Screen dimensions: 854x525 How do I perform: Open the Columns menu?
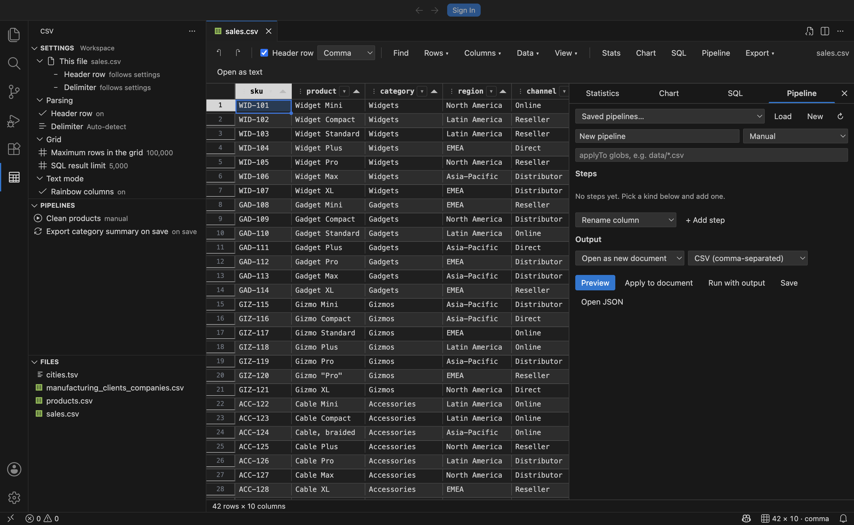pos(482,53)
